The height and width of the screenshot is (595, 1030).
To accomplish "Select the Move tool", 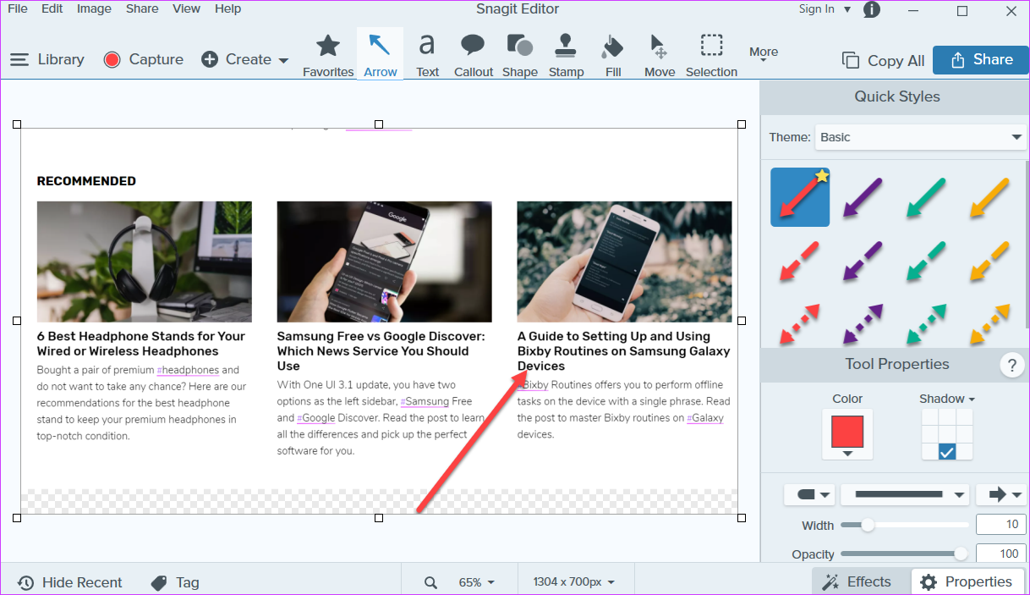I will 660,56.
